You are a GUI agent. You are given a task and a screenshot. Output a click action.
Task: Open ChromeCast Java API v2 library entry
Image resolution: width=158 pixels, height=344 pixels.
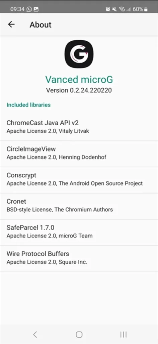tap(79, 127)
